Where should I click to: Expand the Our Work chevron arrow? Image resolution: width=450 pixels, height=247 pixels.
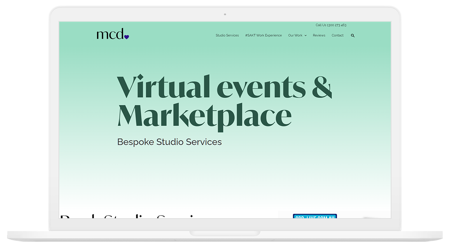click(x=306, y=36)
